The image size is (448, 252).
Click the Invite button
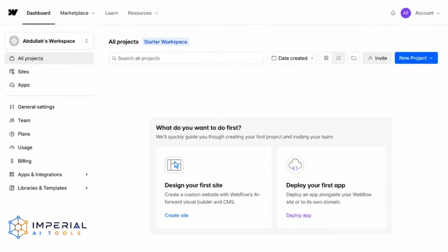click(377, 58)
